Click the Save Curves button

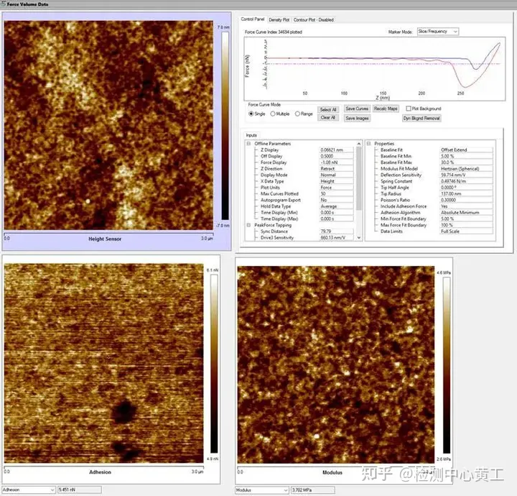(x=357, y=109)
